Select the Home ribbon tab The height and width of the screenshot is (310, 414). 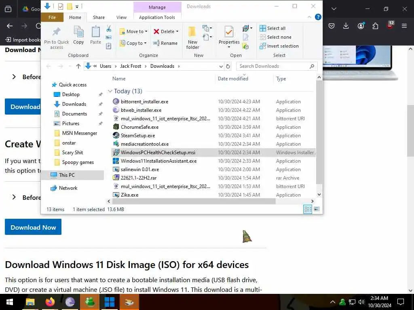click(x=75, y=17)
